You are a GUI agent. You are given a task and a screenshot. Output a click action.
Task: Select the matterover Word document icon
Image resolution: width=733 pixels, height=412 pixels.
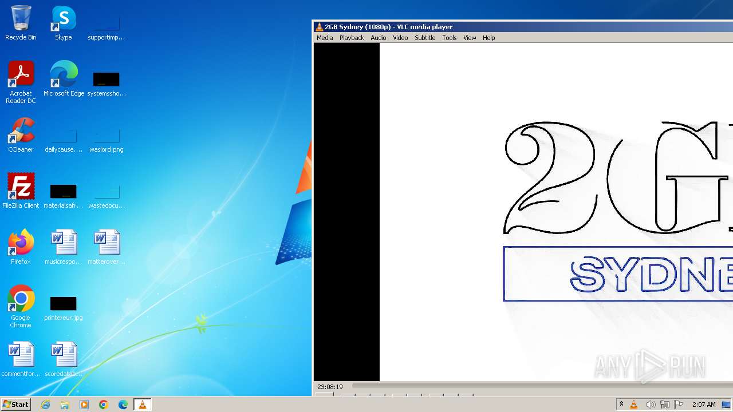click(107, 247)
